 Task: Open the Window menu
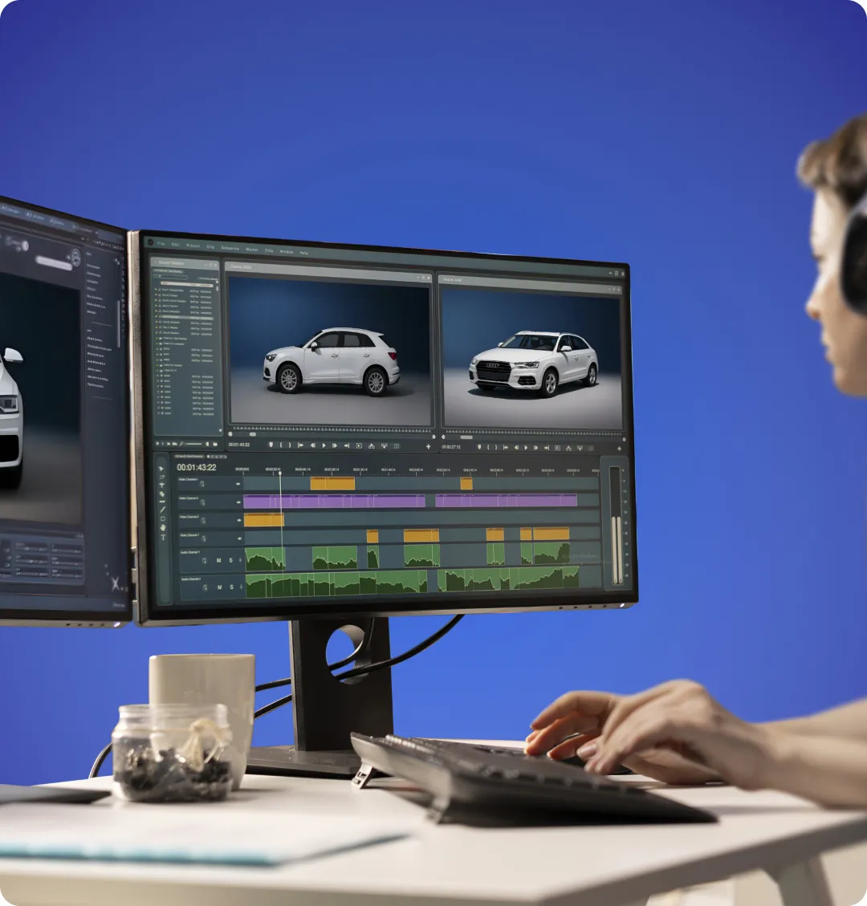(x=285, y=251)
